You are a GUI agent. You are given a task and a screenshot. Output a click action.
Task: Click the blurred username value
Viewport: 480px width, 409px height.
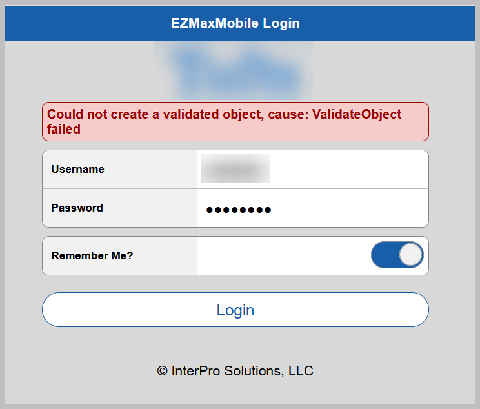pos(235,168)
